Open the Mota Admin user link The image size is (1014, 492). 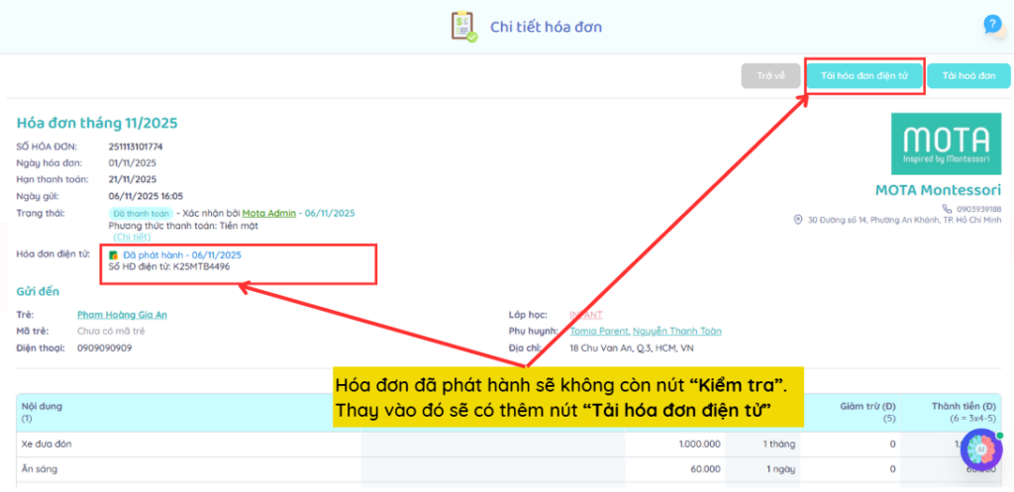(268, 213)
